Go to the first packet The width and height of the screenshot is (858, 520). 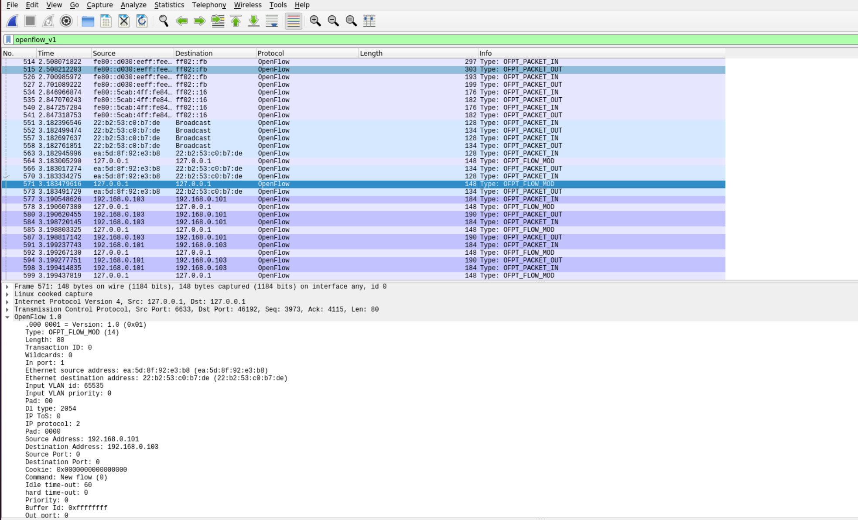click(236, 21)
